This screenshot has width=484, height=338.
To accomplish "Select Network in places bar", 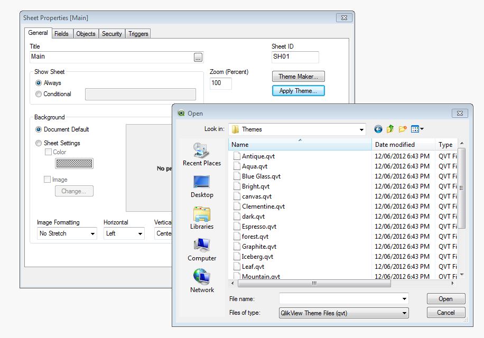I will pyautogui.click(x=202, y=281).
